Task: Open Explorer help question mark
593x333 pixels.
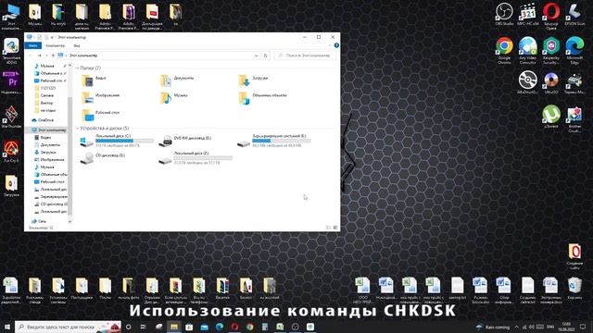Action: [336, 45]
